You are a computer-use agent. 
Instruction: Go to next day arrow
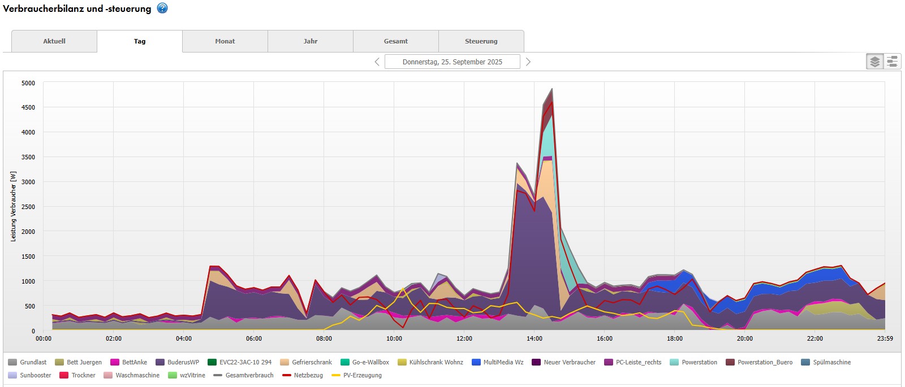(528, 62)
